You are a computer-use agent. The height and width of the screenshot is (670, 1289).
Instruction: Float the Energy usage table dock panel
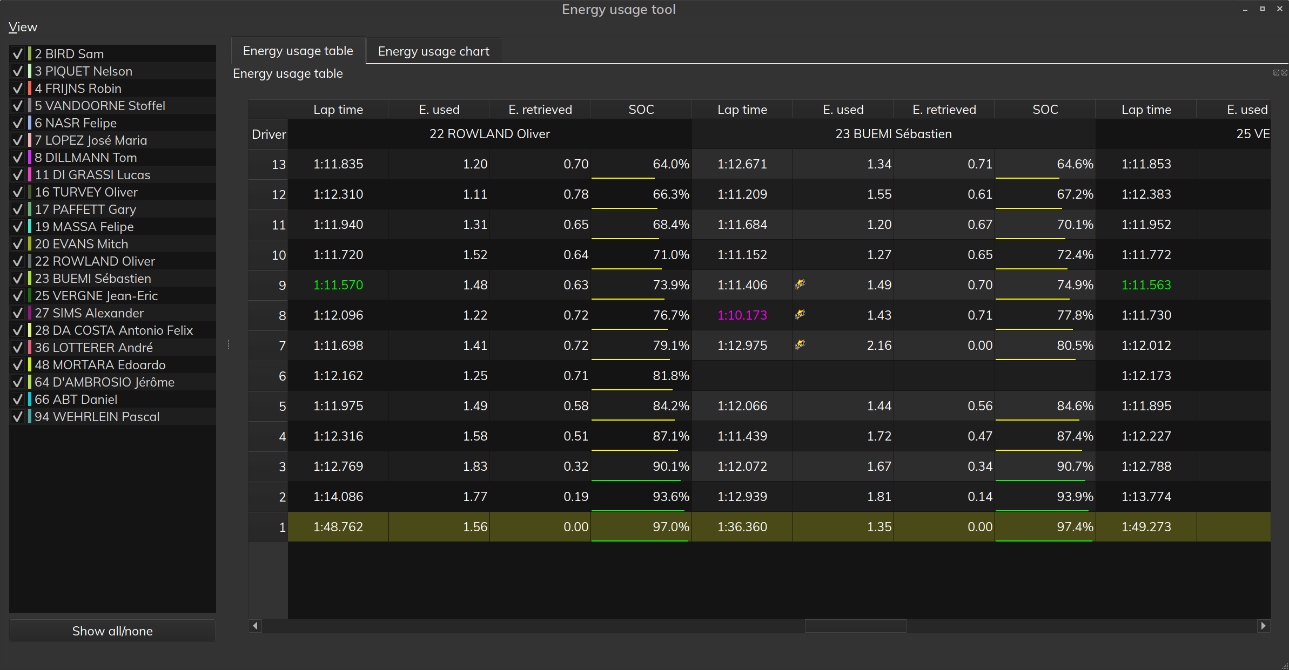tap(1276, 73)
